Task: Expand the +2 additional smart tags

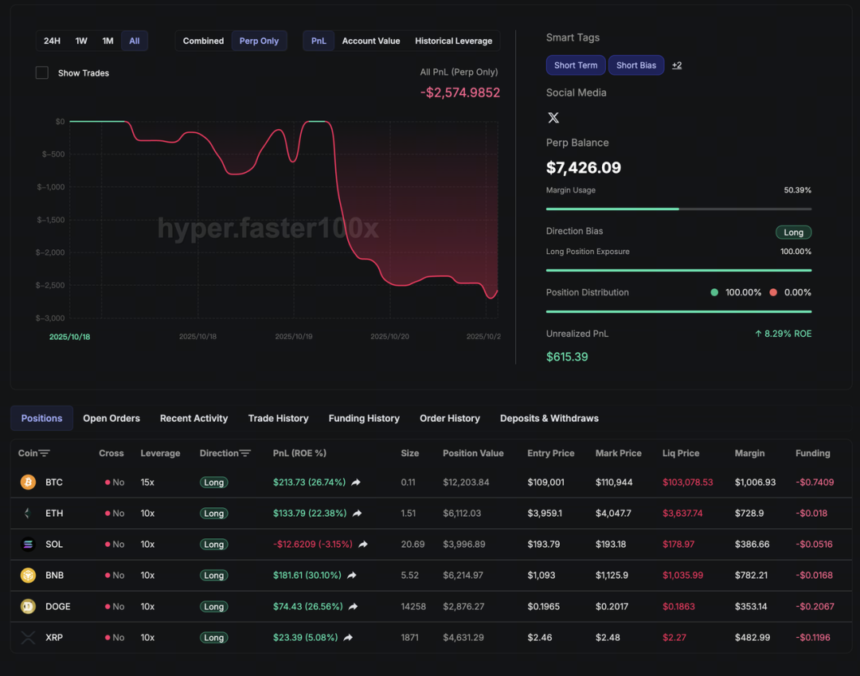Action: [x=676, y=65]
